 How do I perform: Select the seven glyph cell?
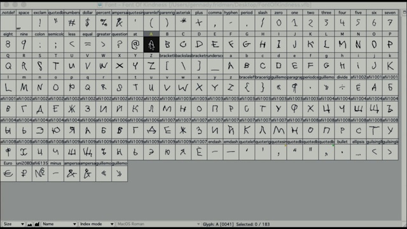pos(390,21)
